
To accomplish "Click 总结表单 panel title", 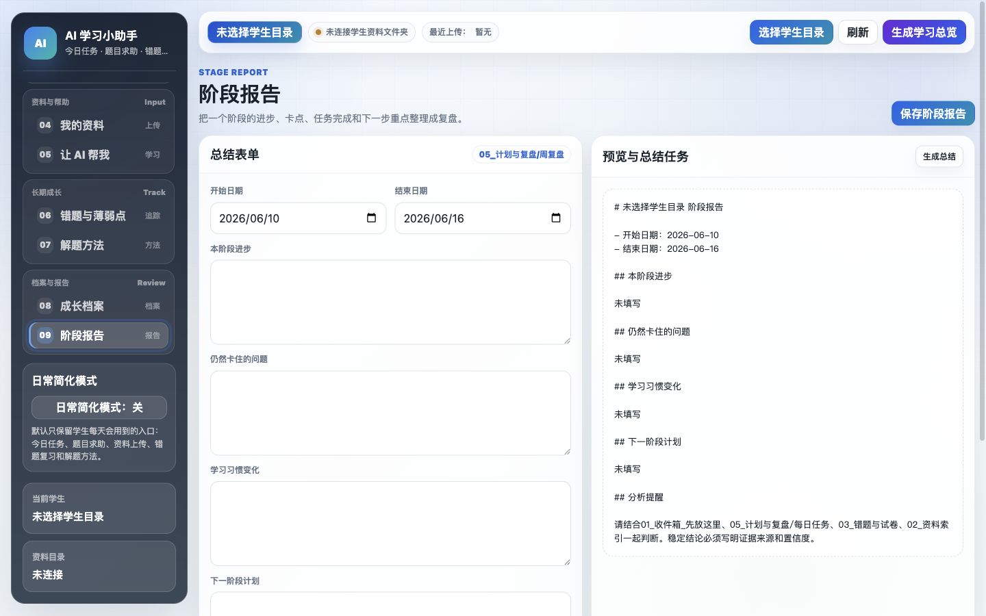I will pyautogui.click(x=235, y=155).
